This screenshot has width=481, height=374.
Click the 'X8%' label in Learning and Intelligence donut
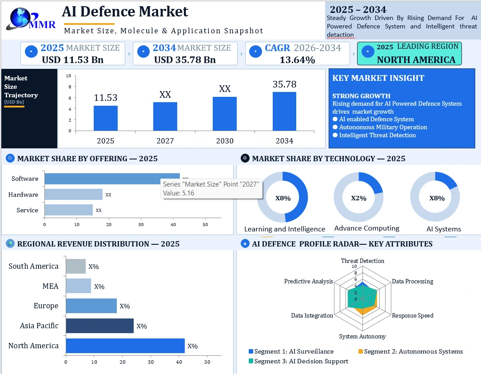click(283, 198)
